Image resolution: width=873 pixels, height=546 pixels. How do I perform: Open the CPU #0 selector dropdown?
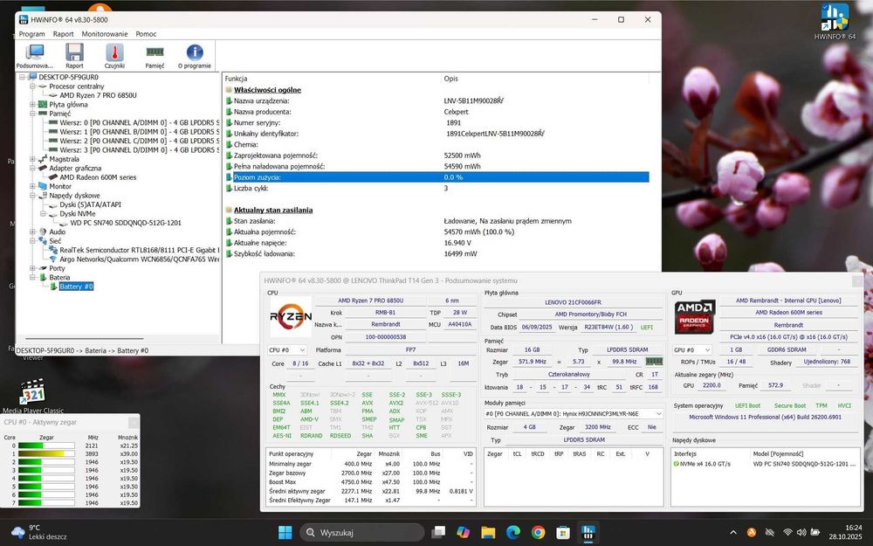click(x=286, y=350)
